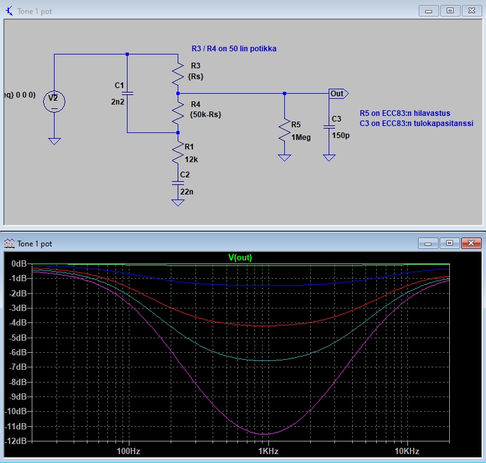Image resolution: width=486 pixels, height=463 pixels.
Task: Close the waveform plot window
Action: 471,243
